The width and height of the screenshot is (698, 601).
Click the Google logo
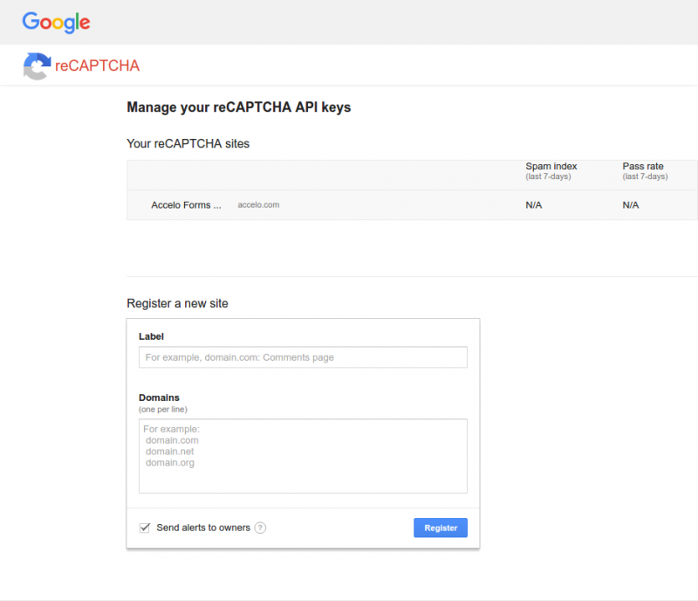tap(55, 23)
